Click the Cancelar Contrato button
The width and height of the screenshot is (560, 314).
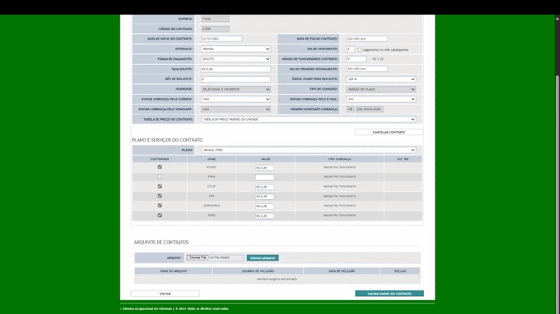388,132
